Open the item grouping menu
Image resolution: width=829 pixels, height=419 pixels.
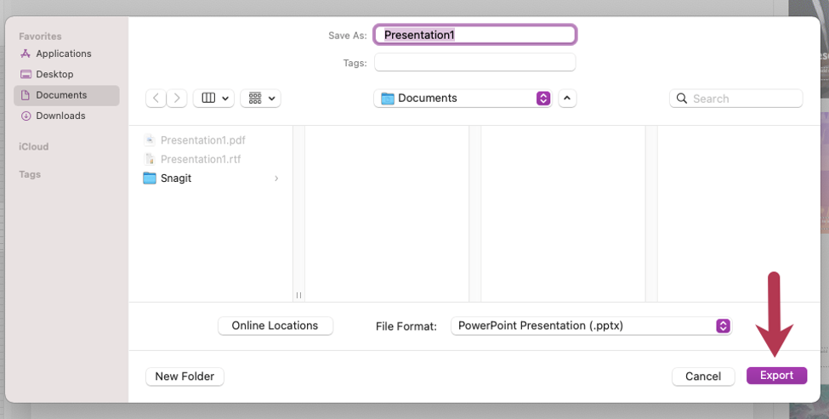(260, 99)
